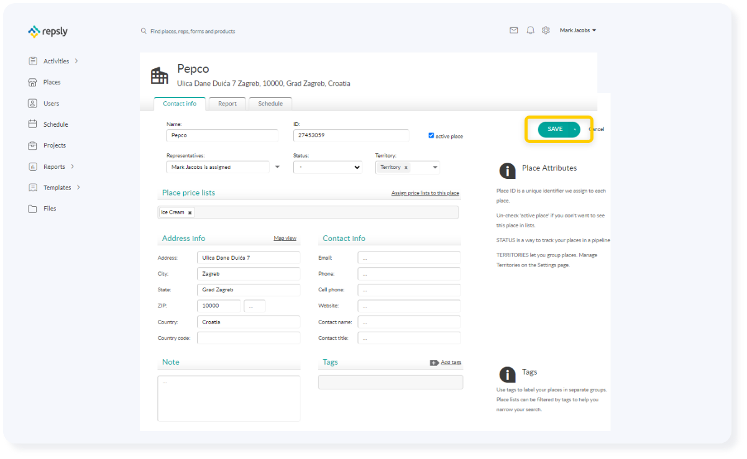Screen dimensions: 747x459
Task: Expand the Reports menu chevron
Action: (x=72, y=166)
